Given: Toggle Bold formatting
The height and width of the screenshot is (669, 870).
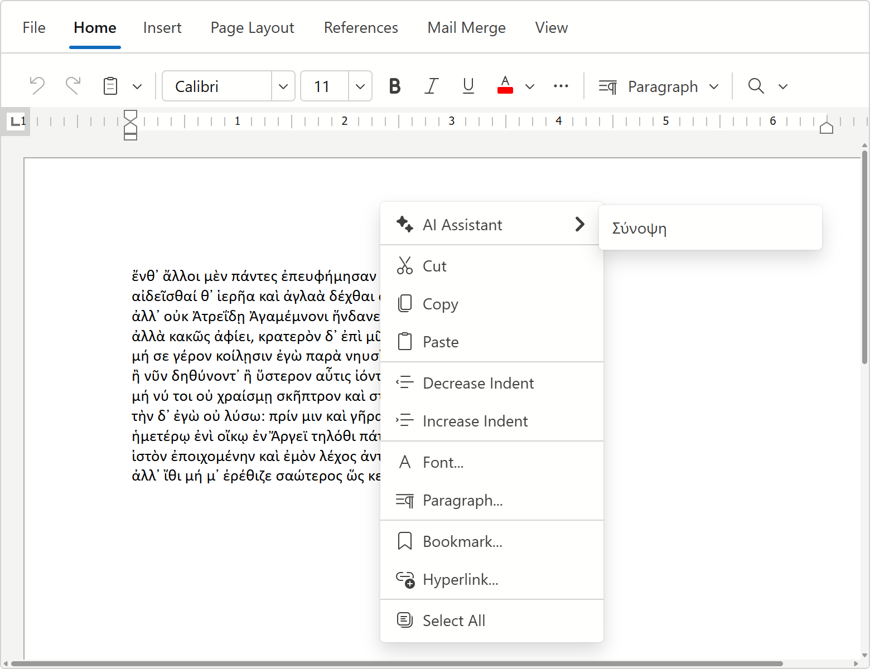Looking at the screenshot, I should [x=394, y=86].
